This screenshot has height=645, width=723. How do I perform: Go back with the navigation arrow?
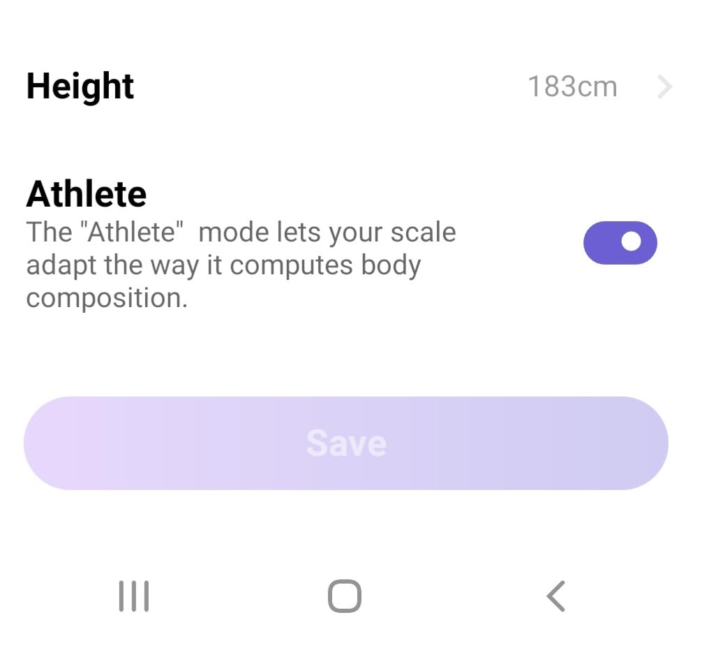point(556,596)
